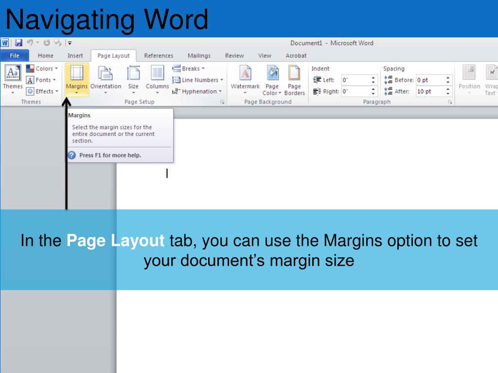Click the help icon in Margins tooltip
Viewport: 498px width, 373px height.
coord(72,155)
